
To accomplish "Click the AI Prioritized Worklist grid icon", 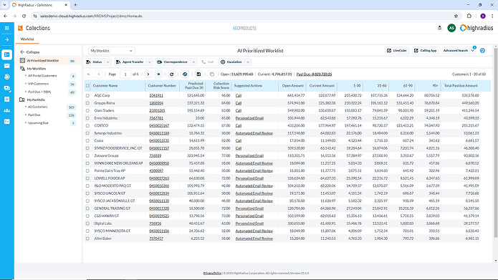I will pos(22,60).
